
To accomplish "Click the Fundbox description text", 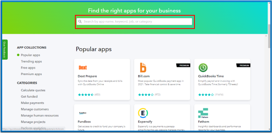I will coord(101,128).
